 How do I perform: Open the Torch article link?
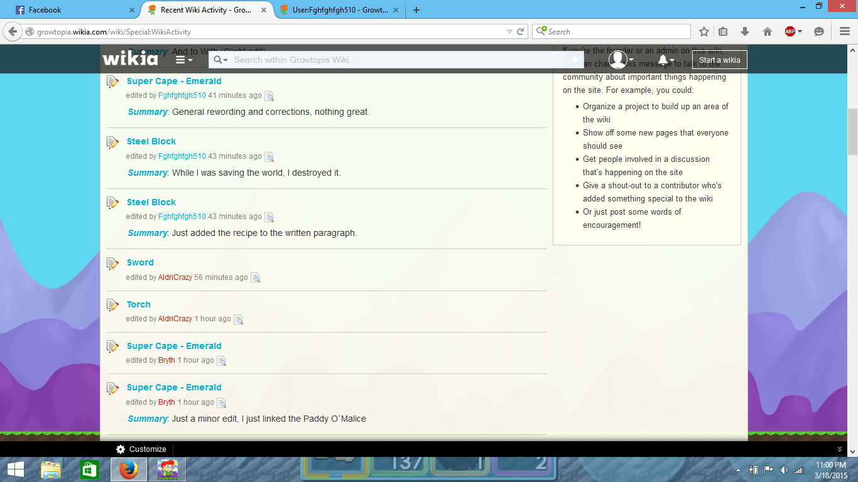click(x=139, y=304)
